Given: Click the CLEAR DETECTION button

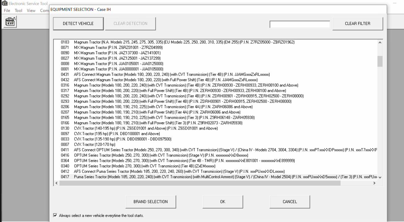Looking at the screenshot, I should coord(130,23).
